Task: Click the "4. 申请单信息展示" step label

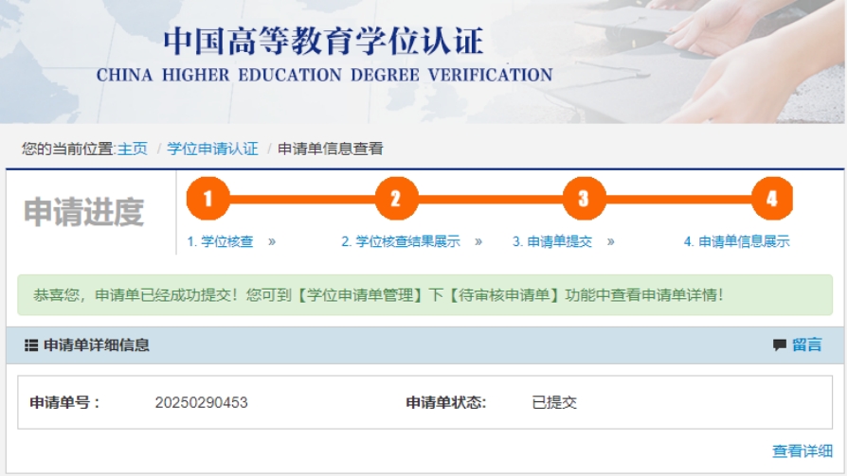Action: (736, 241)
